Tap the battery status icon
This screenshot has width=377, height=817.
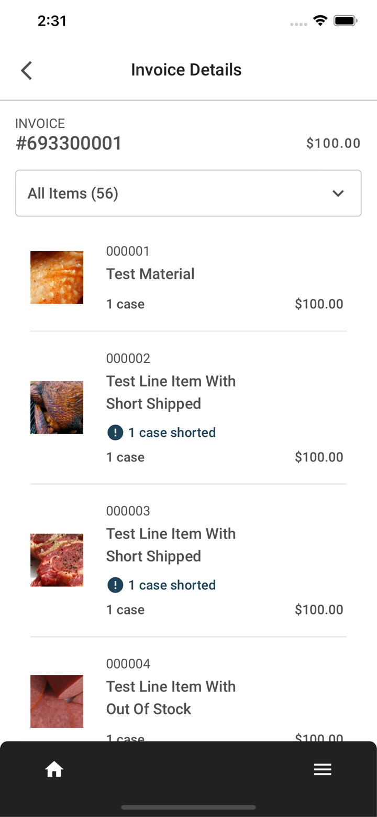346,21
